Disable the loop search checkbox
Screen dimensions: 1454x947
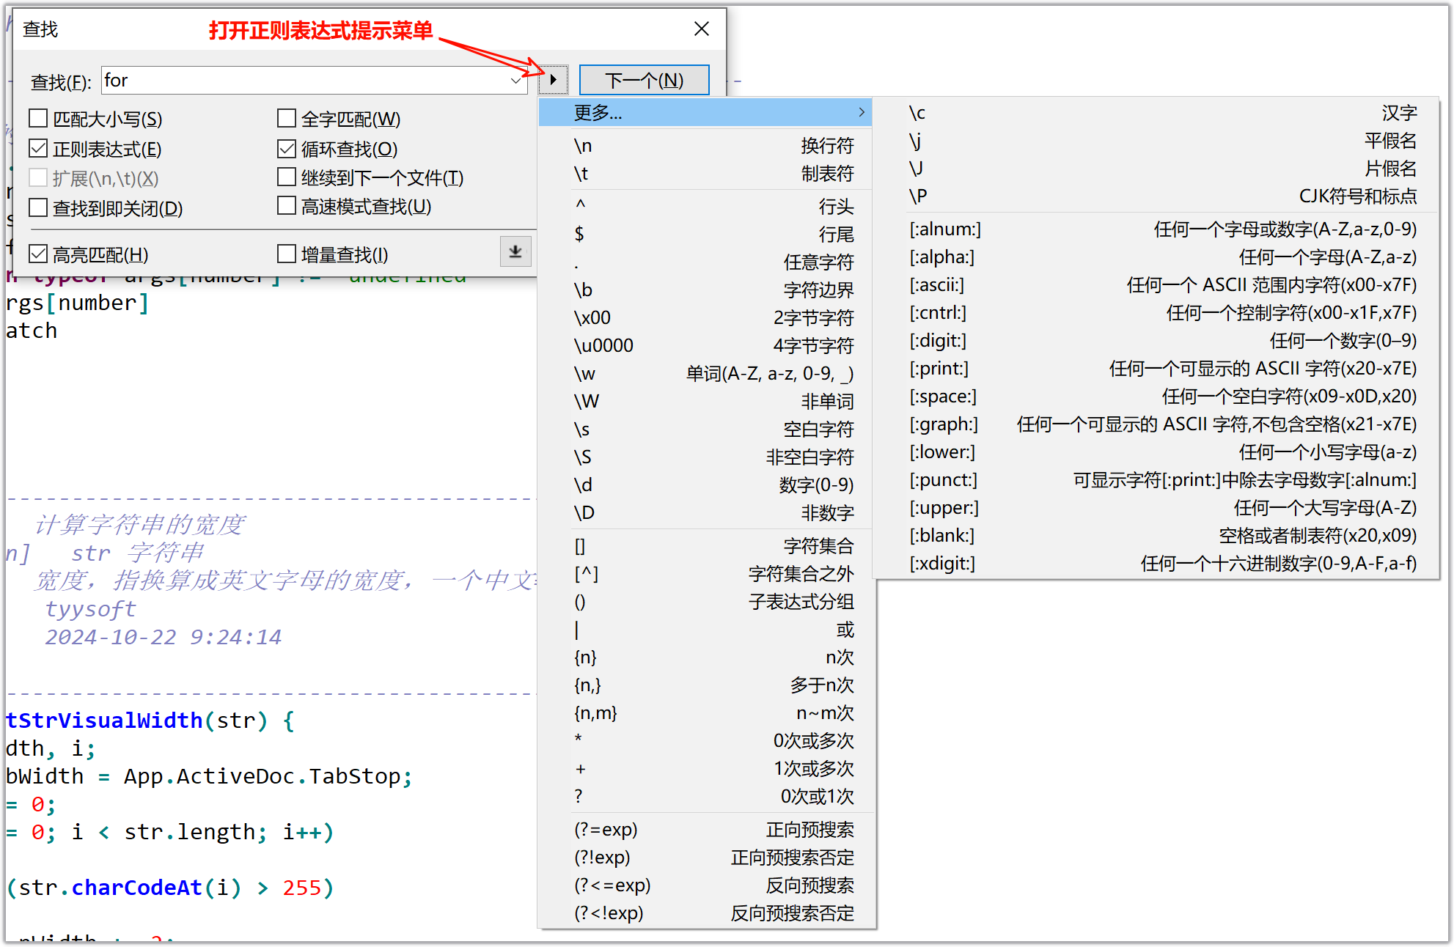click(287, 149)
